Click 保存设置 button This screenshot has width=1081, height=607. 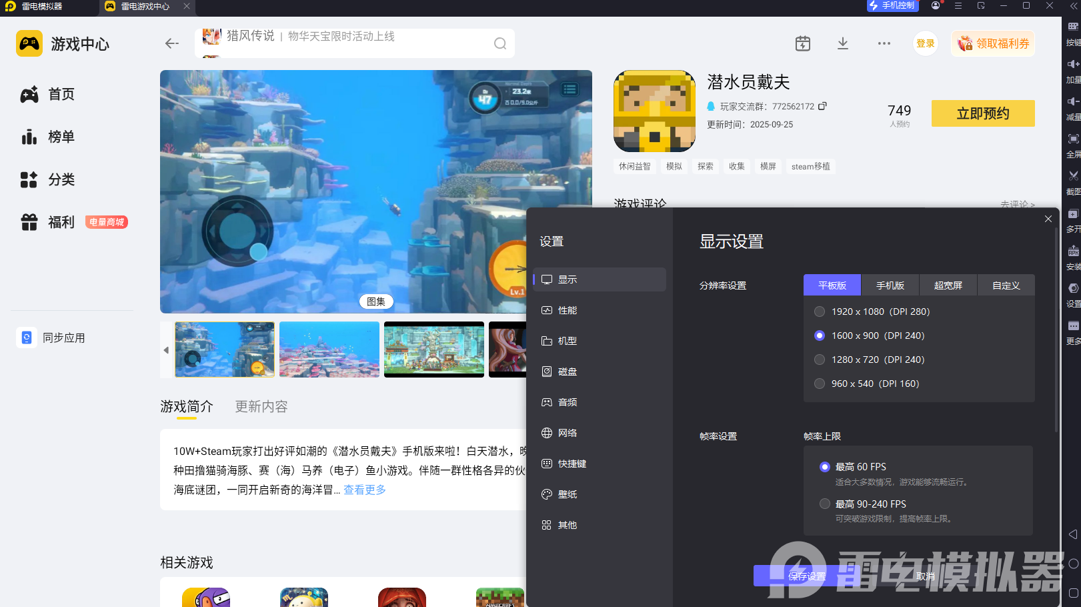[x=807, y=576]
